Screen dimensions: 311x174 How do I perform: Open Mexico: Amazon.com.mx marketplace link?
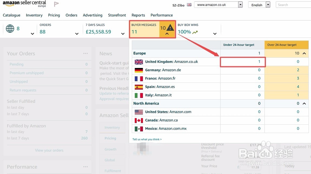point(166,128)
